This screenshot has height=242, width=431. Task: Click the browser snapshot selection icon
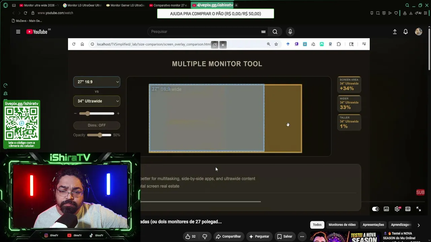pyautogui.click(x=378, y=13)
